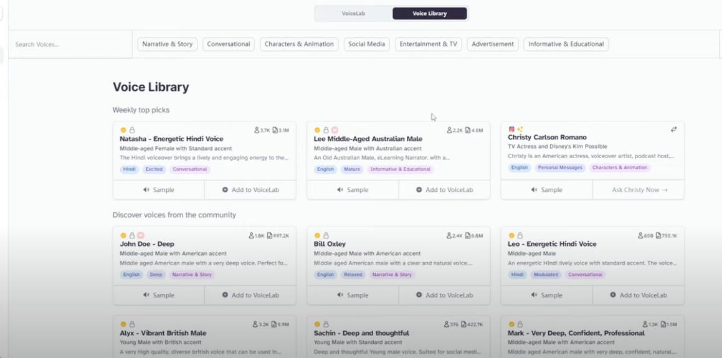Click Ask Christy Now link
Image resolution: width=722 pixels, height=358 pixels.
(639, 190)
